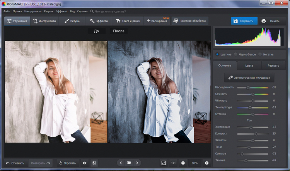Screen dimensions: 290x171
Task: Open the folder browse icon
Action: click(129, 163)
